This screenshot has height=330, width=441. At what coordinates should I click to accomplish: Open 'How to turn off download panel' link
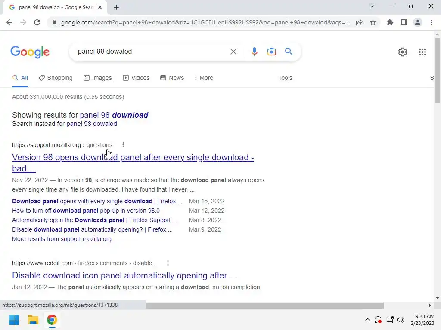click(x=86, y=211)
